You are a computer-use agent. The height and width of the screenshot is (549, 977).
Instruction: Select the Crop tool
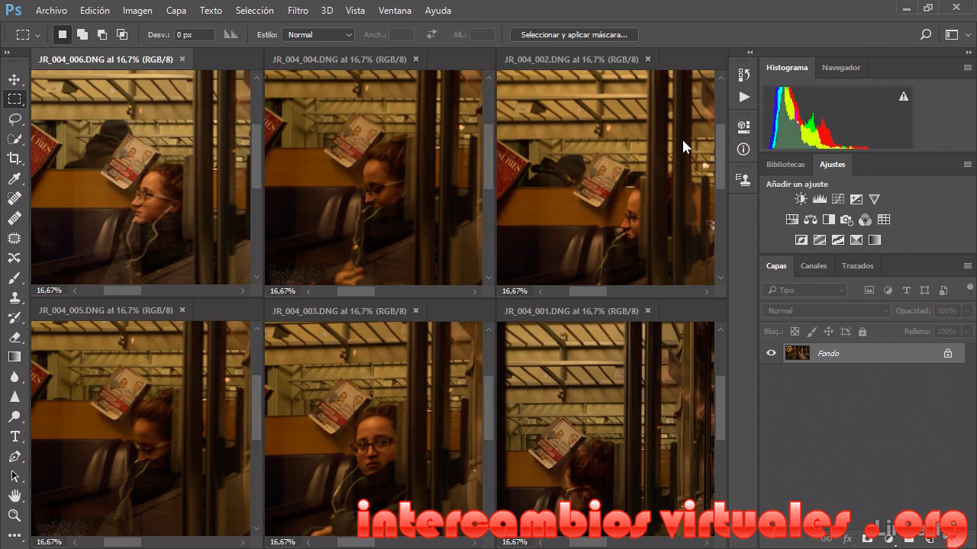pos(15,159)
